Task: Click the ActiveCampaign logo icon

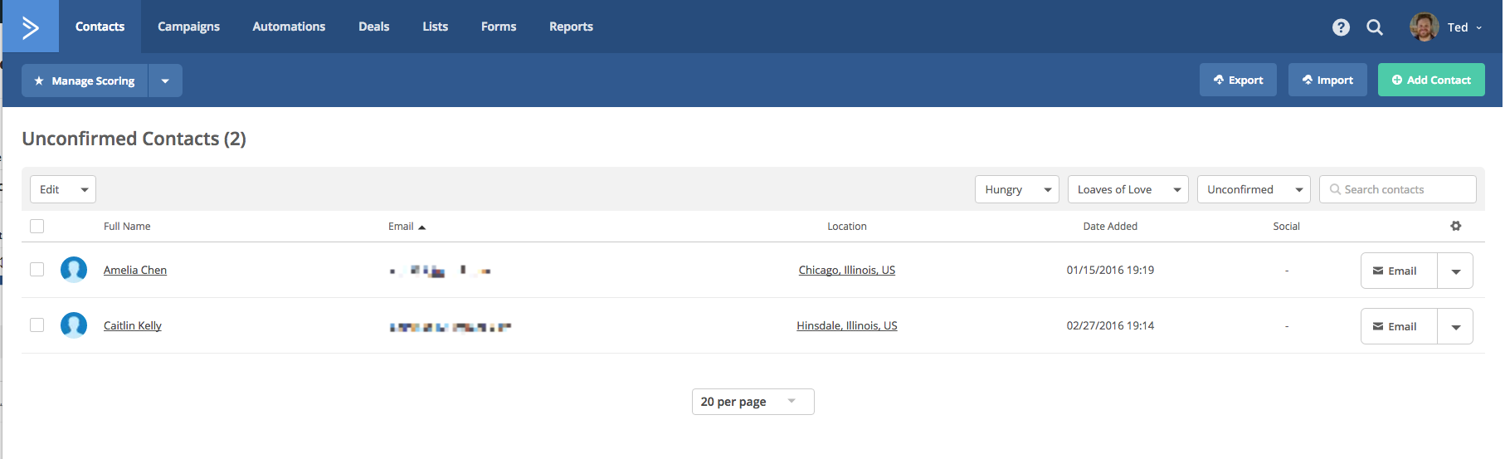Action: pyautogui.click(x=31, y=27)
